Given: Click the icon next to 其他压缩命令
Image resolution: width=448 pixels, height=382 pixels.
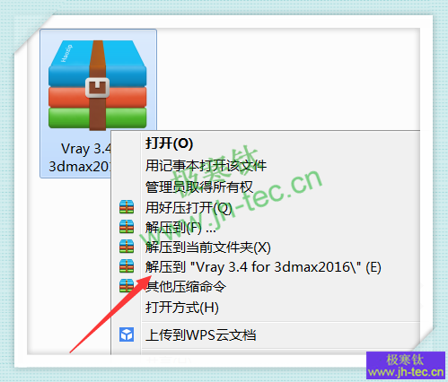Looking at the screenshot, I should tap(127, 285).
